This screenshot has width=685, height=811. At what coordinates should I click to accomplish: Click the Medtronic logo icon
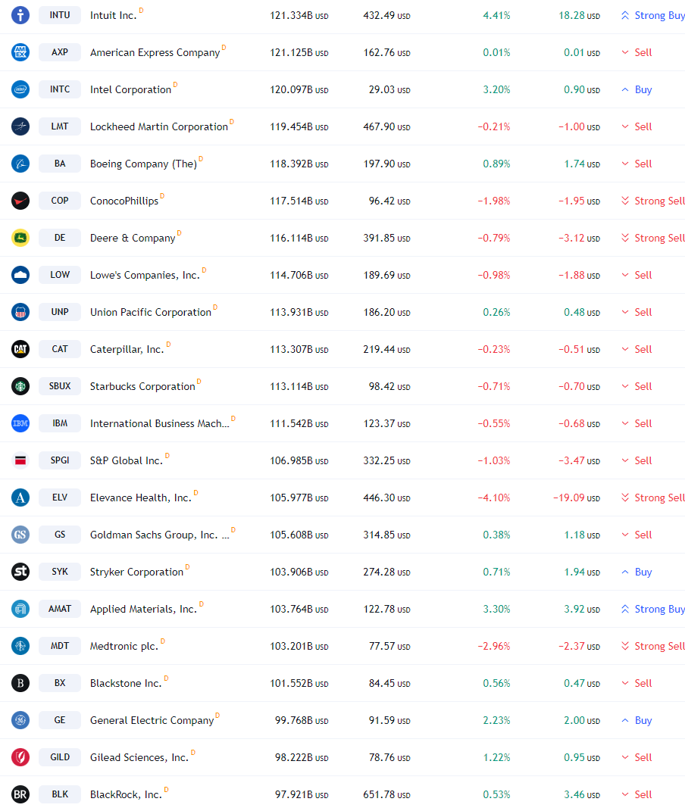(x=20, y=646)
